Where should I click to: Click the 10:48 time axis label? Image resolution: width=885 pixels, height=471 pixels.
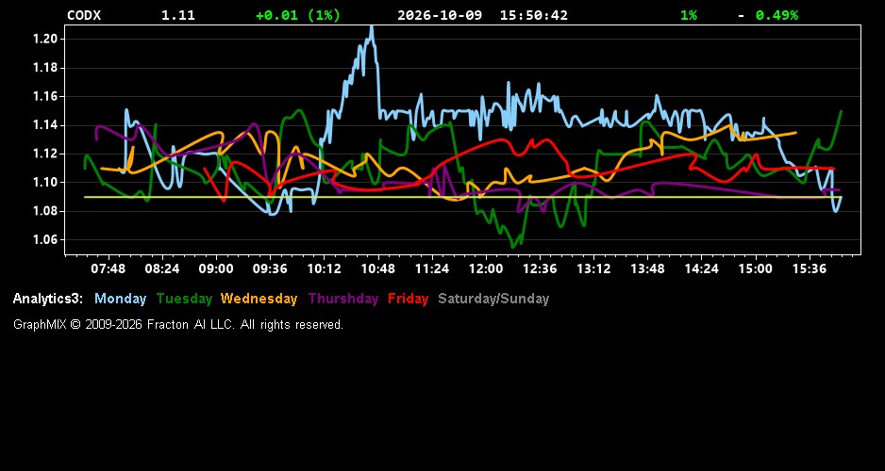click(x=378, y=268)
